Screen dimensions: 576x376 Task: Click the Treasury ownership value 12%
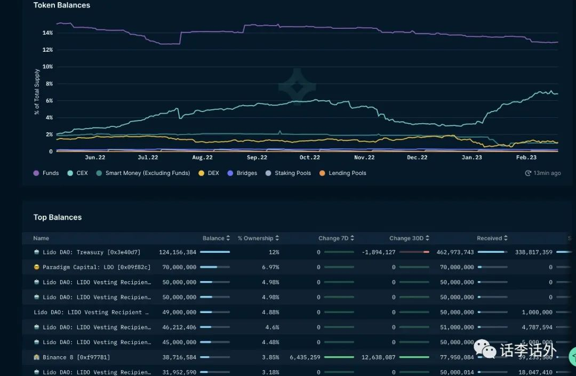(x=274, y=252)
